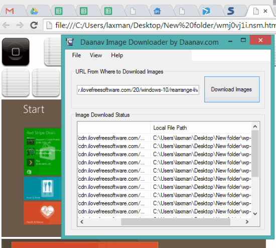Click the Red Stripe Deals green tile

(x=43, y=152)
